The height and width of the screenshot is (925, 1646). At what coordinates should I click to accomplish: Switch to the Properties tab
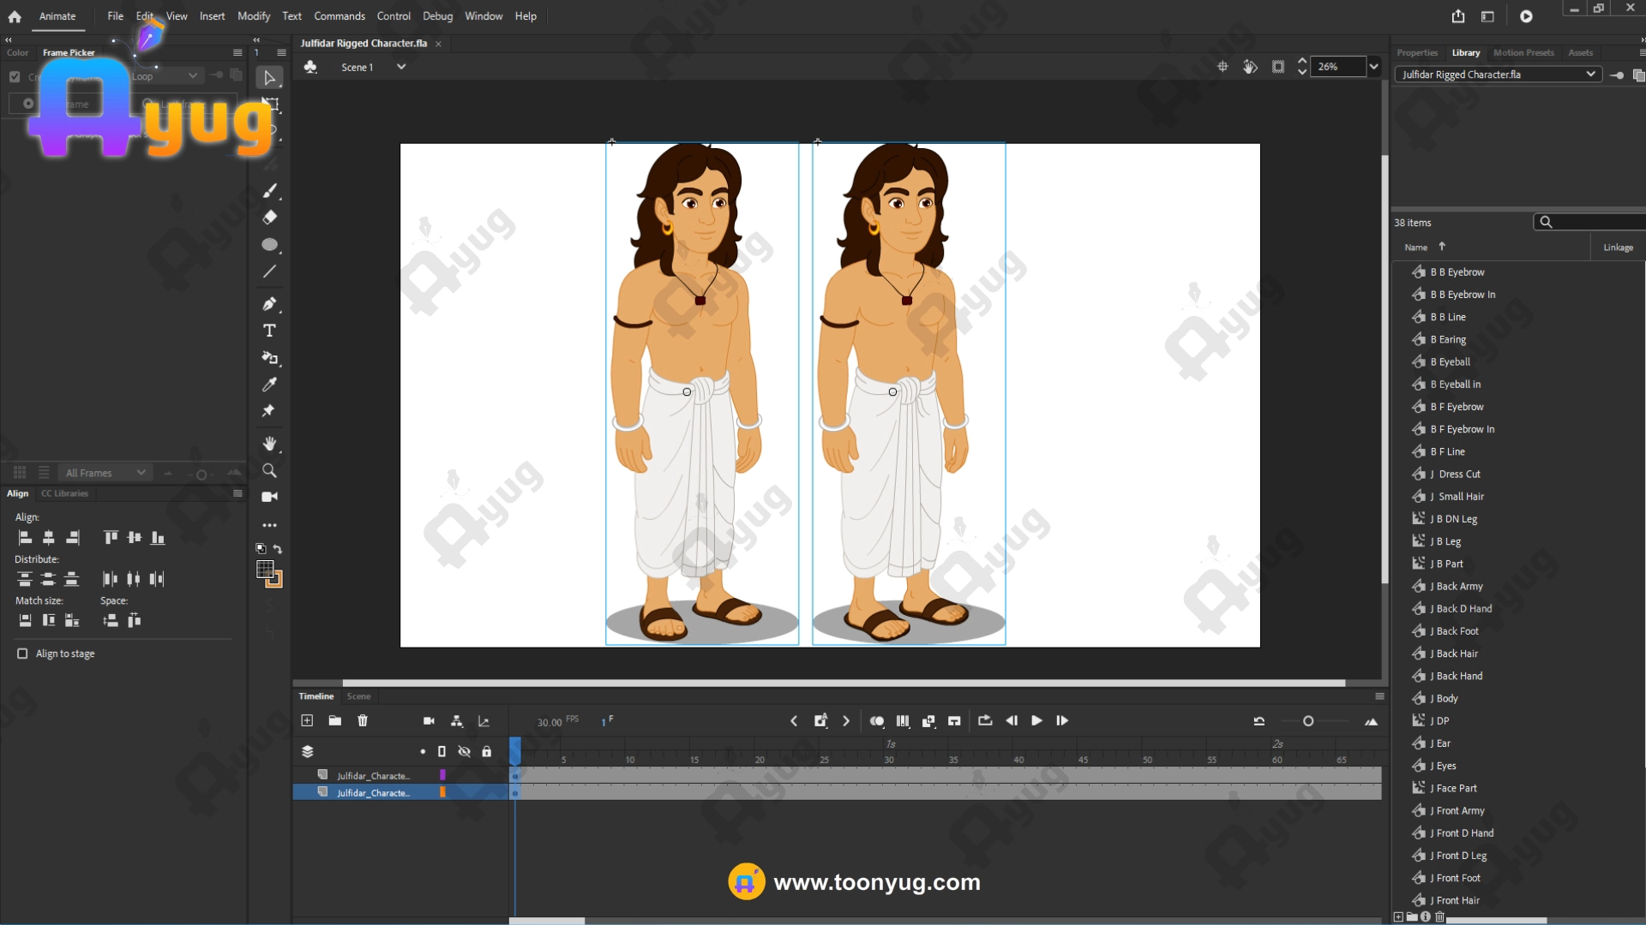point(1417,53)
